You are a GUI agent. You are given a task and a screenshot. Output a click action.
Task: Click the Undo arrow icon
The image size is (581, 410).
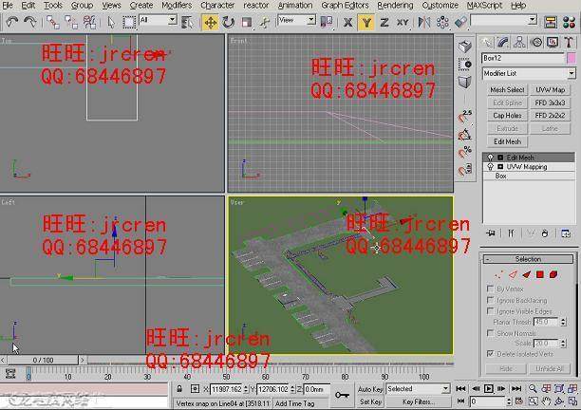coord(12,22)
